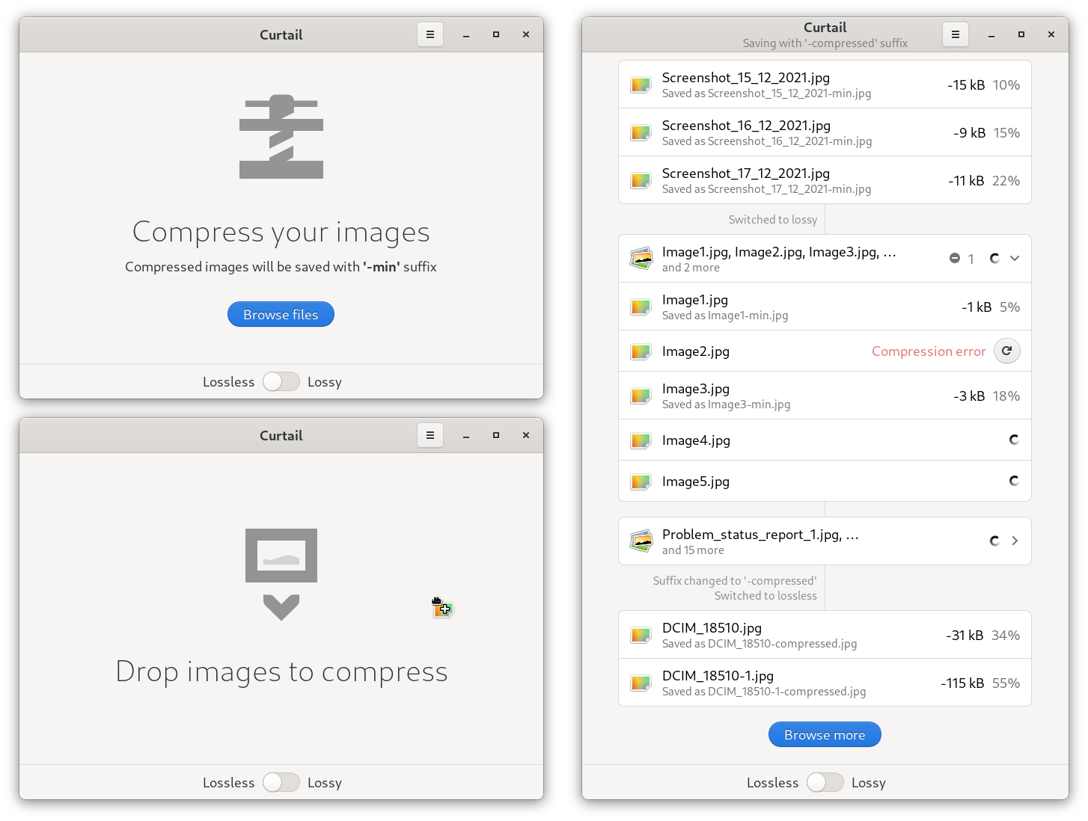Click 'Saved as Image3-min.jpg' text

pos(726,405)
